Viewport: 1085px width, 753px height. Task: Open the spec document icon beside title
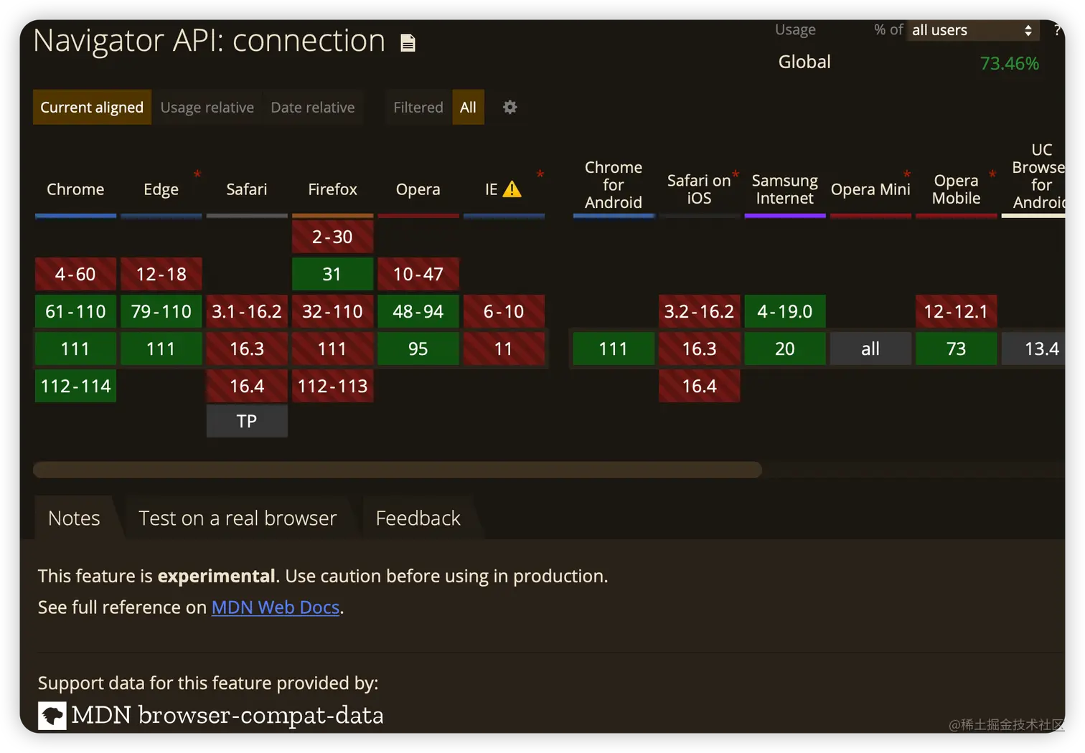[408, 43]
